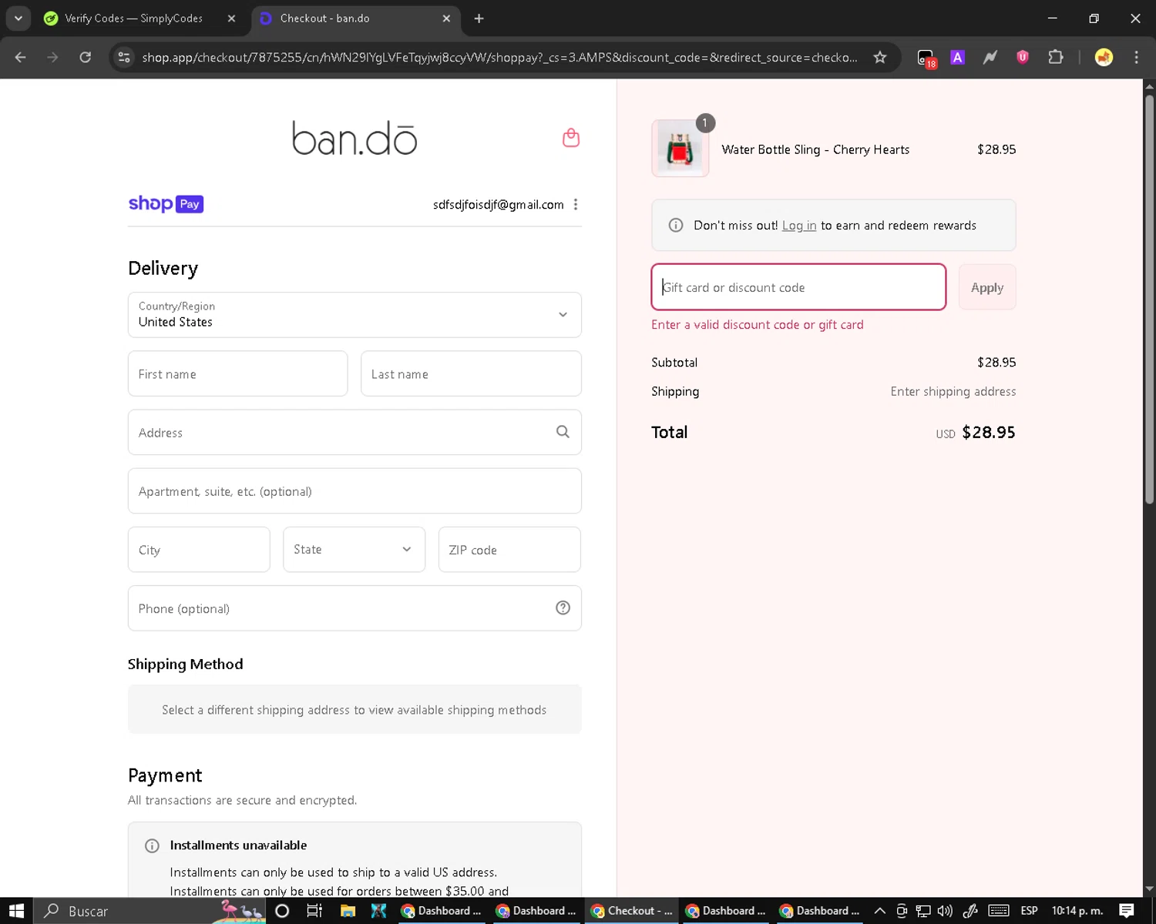Open the shopping bag cart icon
This screenshot has width=1156, height=924.
[571, 138]
